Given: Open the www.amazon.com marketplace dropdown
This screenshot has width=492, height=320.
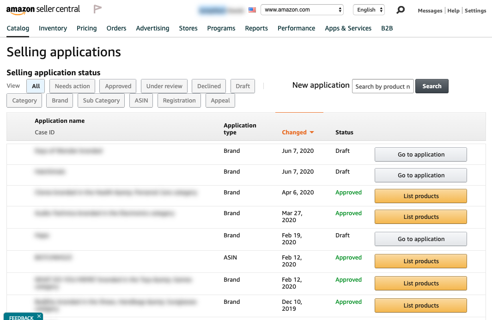Looking at the screenshot, I should pos(302,10).
